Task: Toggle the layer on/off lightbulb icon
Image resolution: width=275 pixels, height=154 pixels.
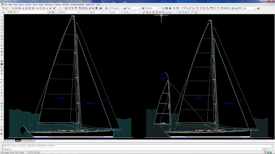Action: point(7,12)
